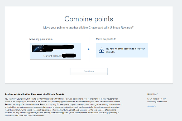182x121 pixels.
Task: Click the Combine points heading
Action: [x=89, y=19]
